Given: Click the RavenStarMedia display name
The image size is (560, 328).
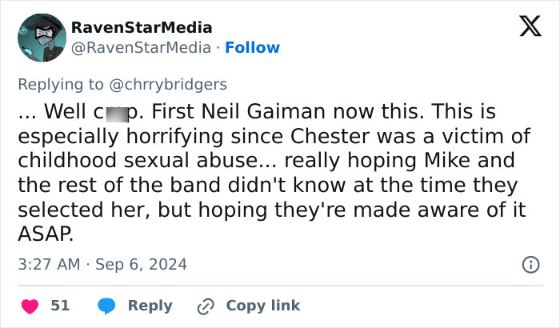Looking at the screenshot, I should pyautogui.click(x=142, y=28).
